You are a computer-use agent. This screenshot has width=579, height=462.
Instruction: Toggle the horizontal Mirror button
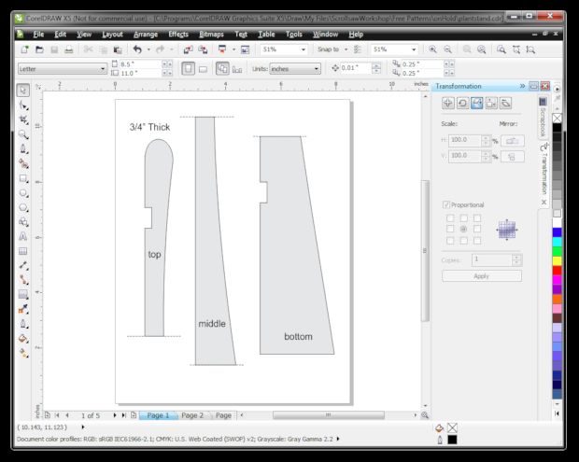(512, 141)
